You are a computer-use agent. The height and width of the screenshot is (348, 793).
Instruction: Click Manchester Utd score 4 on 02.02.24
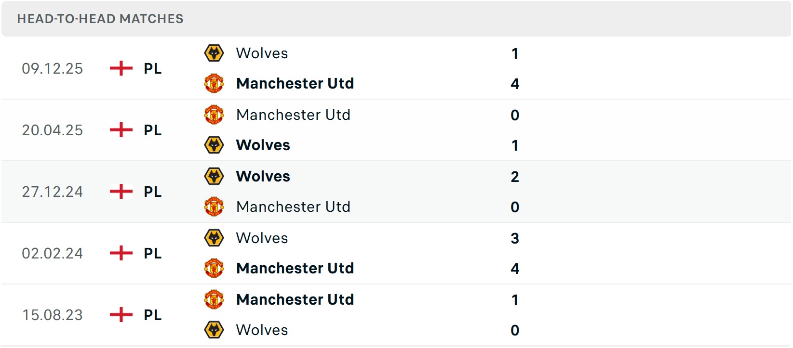coord(515,269)
